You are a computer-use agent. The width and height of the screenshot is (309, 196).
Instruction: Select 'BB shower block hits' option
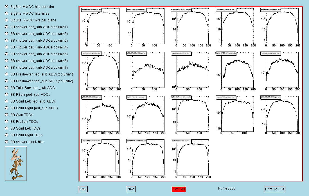coord(6,142)
